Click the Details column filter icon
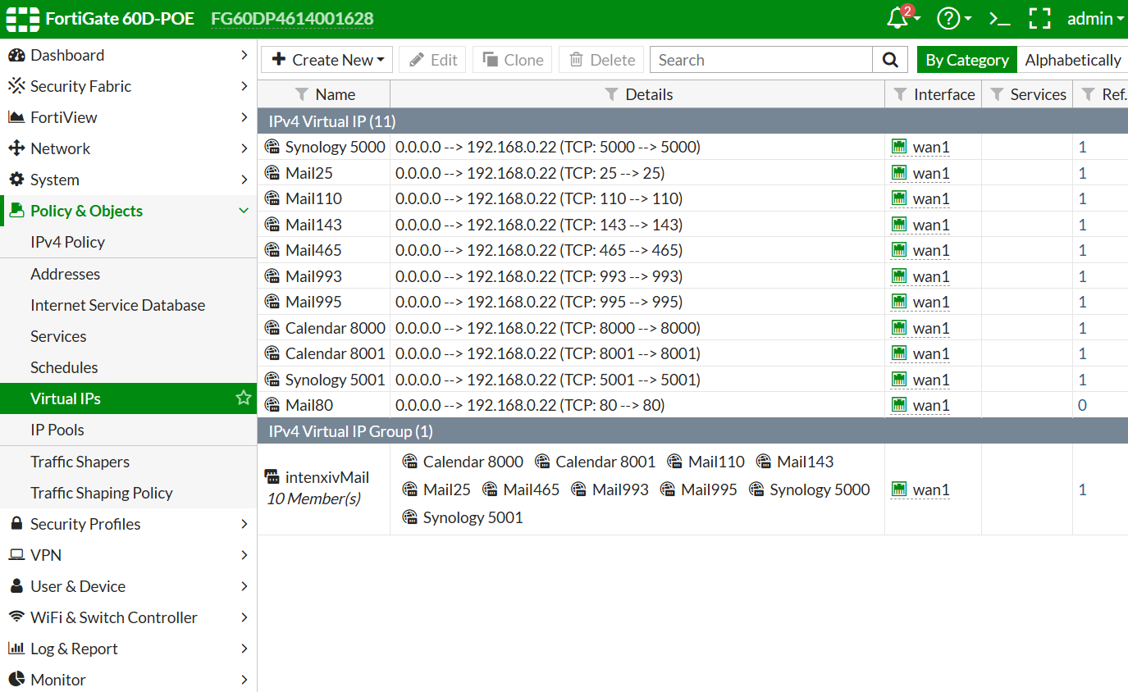The width and height of the screenshot is (1128, 692). tap(611, 94)
